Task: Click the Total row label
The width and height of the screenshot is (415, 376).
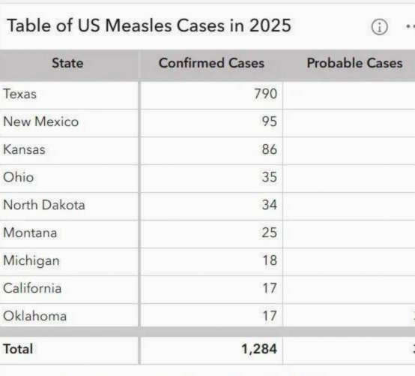Action: [18, 349]
